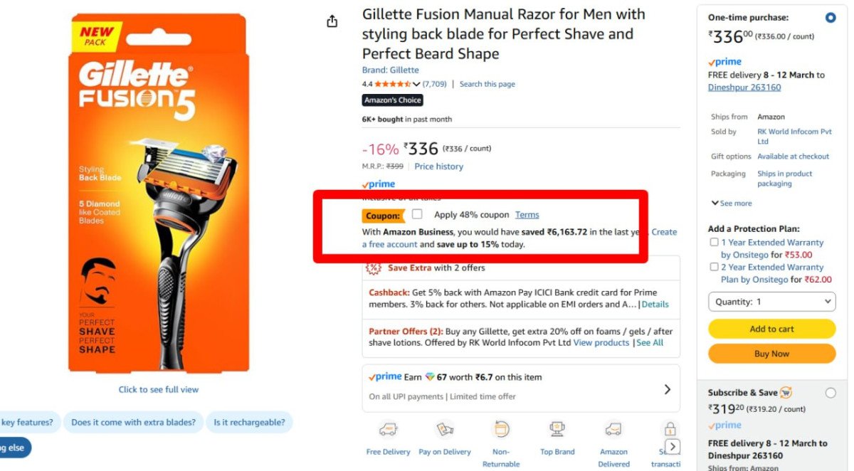This screenshot has height=471, width=854.
Task: Open the Price history link
Action: 438,166
